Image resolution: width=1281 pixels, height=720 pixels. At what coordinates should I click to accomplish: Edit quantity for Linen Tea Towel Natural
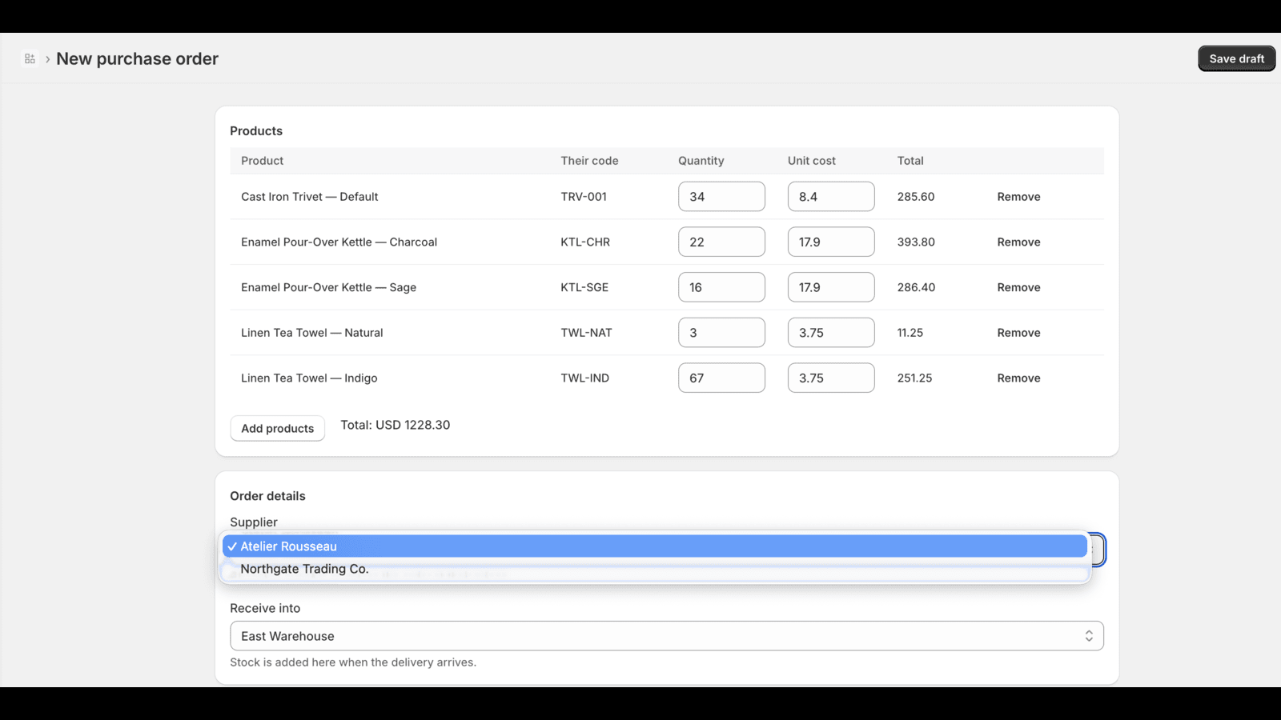tap(721, 333)
